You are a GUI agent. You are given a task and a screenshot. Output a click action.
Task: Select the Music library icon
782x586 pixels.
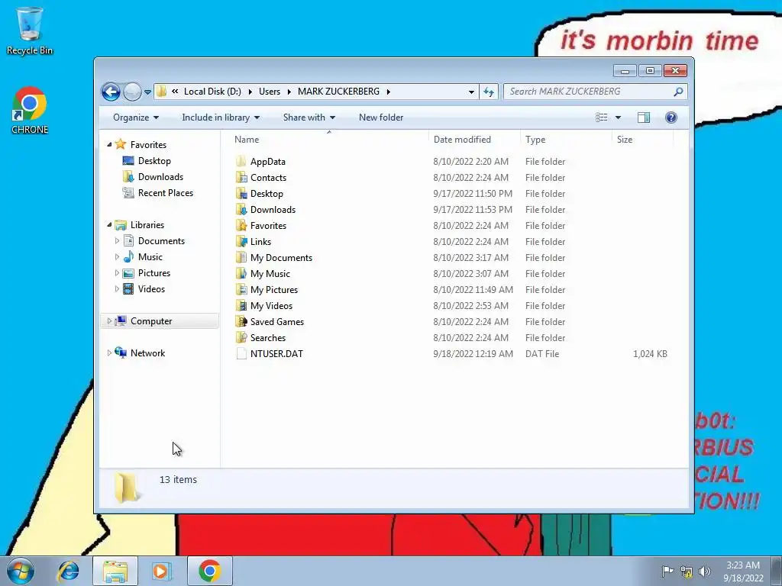(x=128, y=256)
